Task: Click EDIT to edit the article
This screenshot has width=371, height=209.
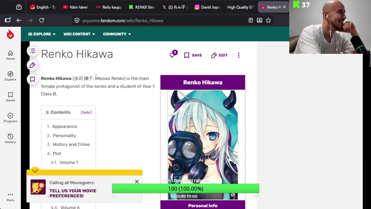Action: [219, 55]
